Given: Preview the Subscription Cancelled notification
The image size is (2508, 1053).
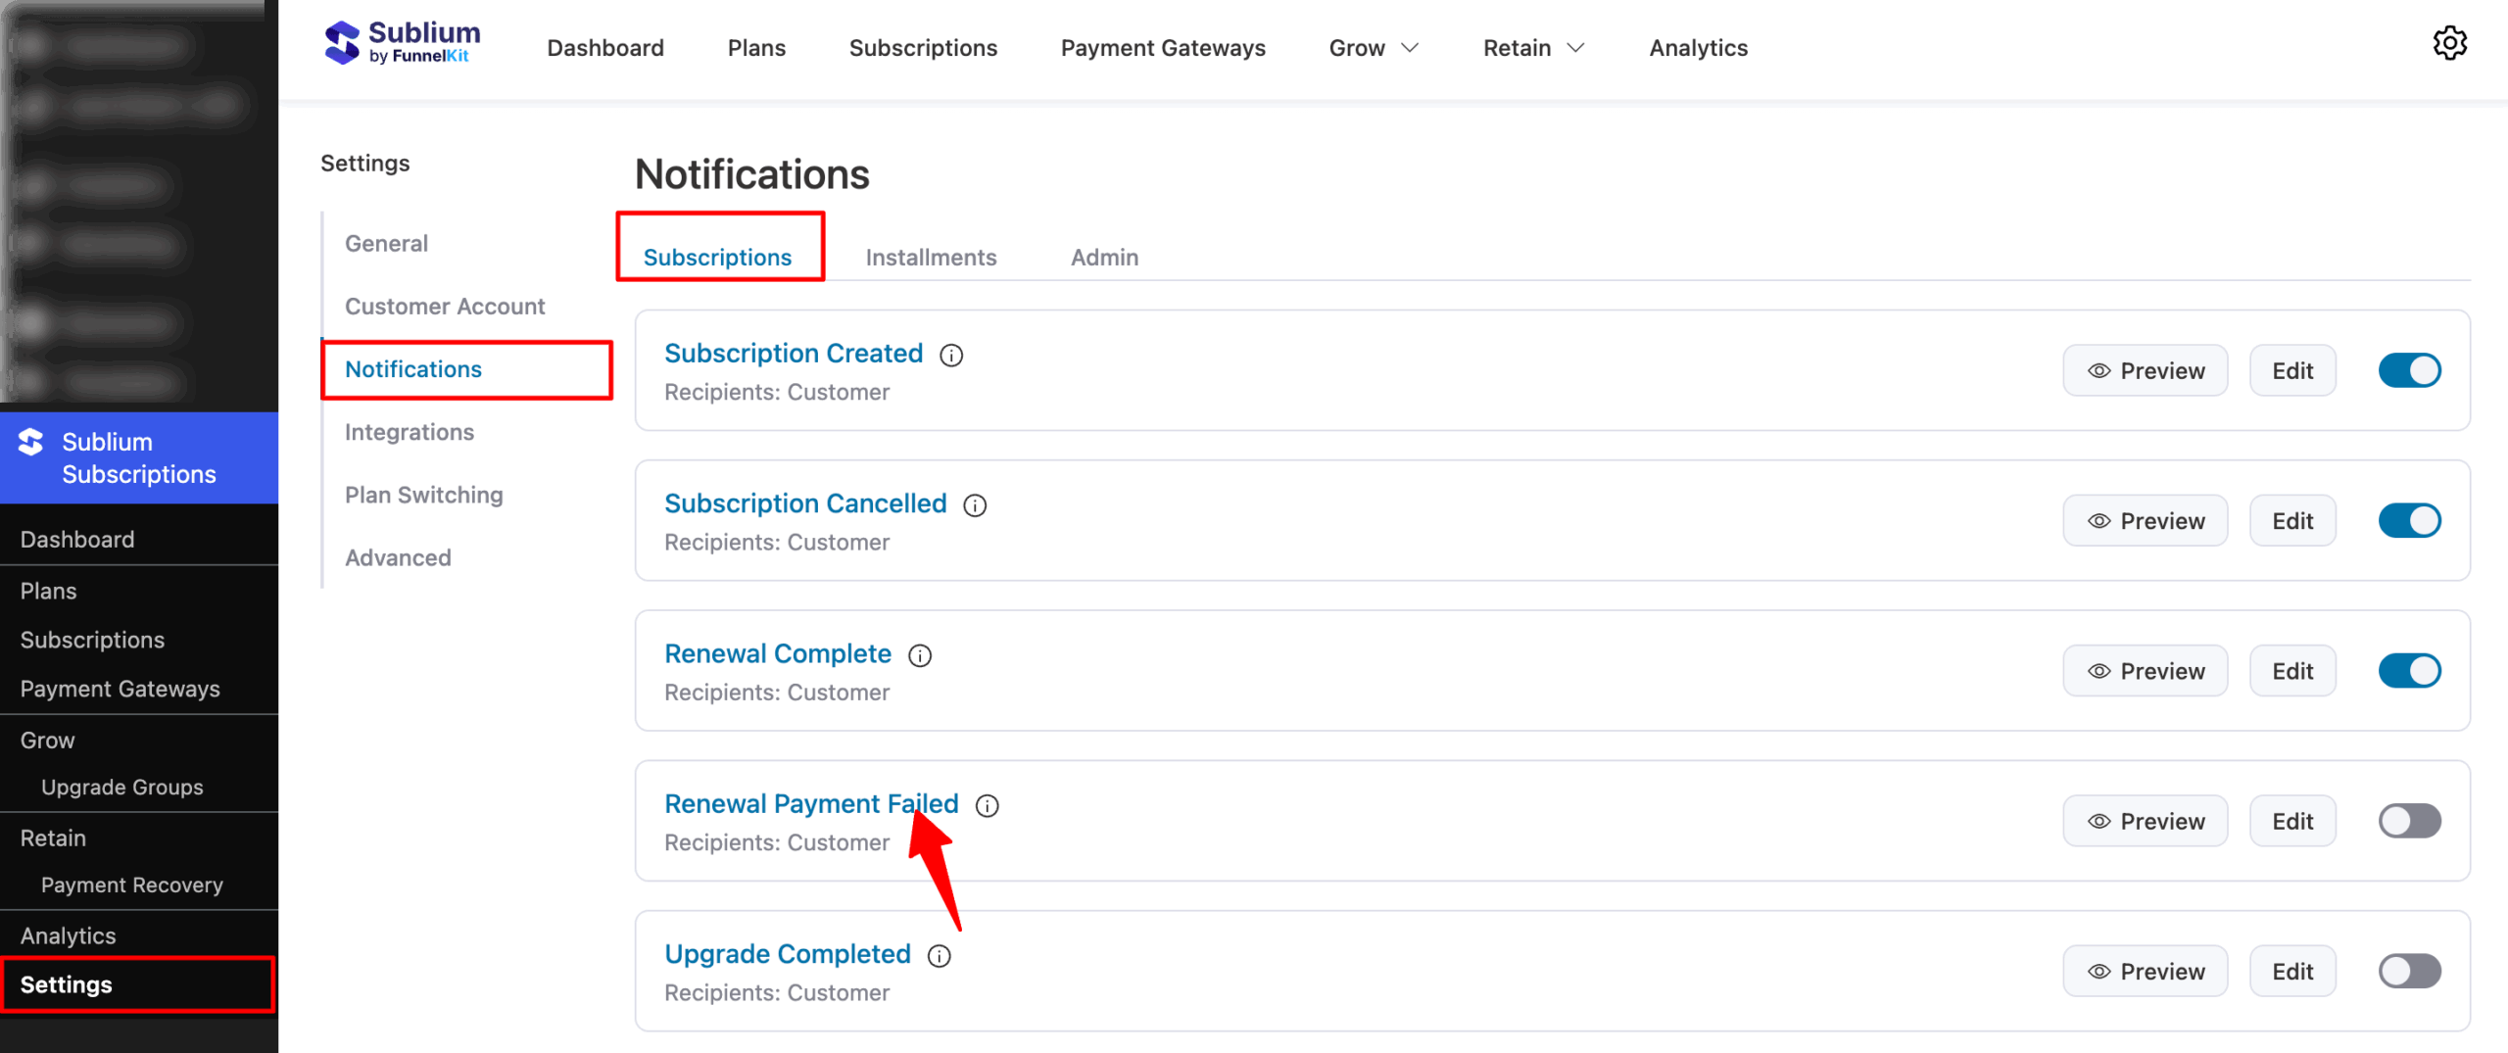Looking at the screenshot, I should [x=2146, y=520].
